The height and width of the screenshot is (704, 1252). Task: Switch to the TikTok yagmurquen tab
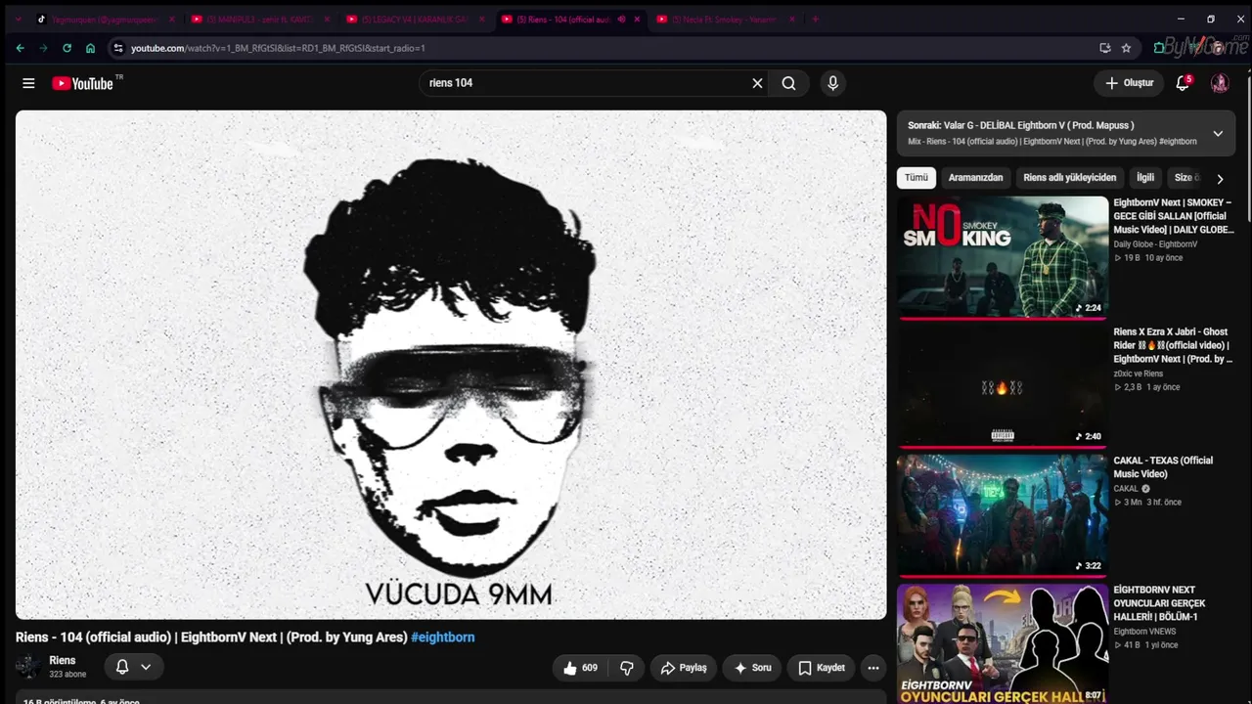104,19
